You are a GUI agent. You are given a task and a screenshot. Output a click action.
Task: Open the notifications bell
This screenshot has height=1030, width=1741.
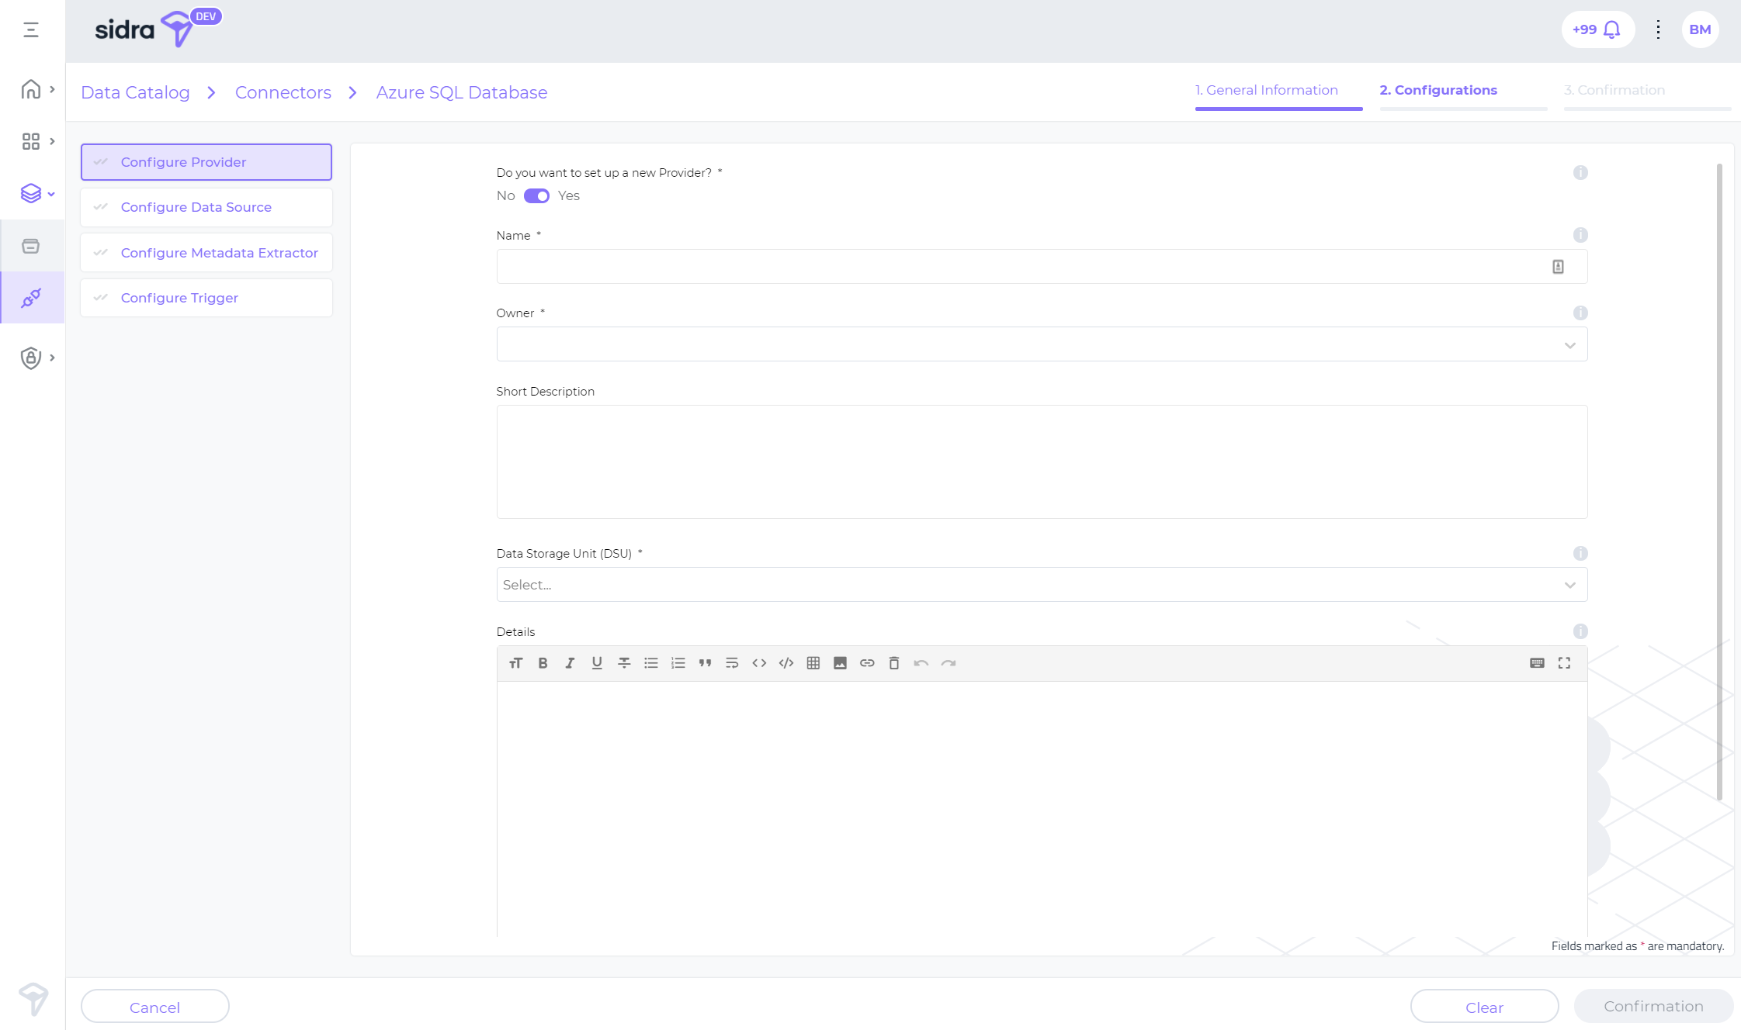click(x=1611, y=29)
